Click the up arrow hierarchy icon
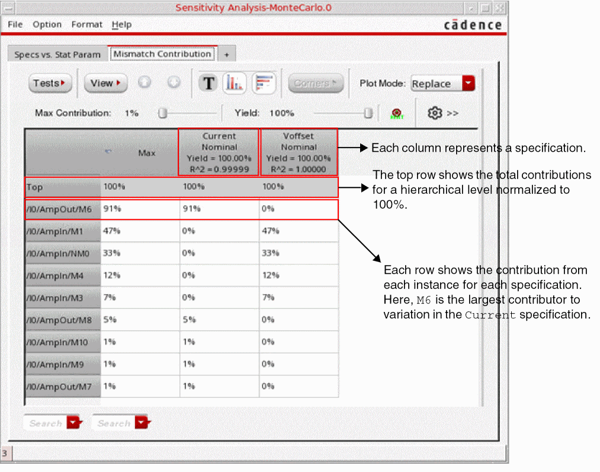Viewport: 600px width, 472px height. point(145,82)
